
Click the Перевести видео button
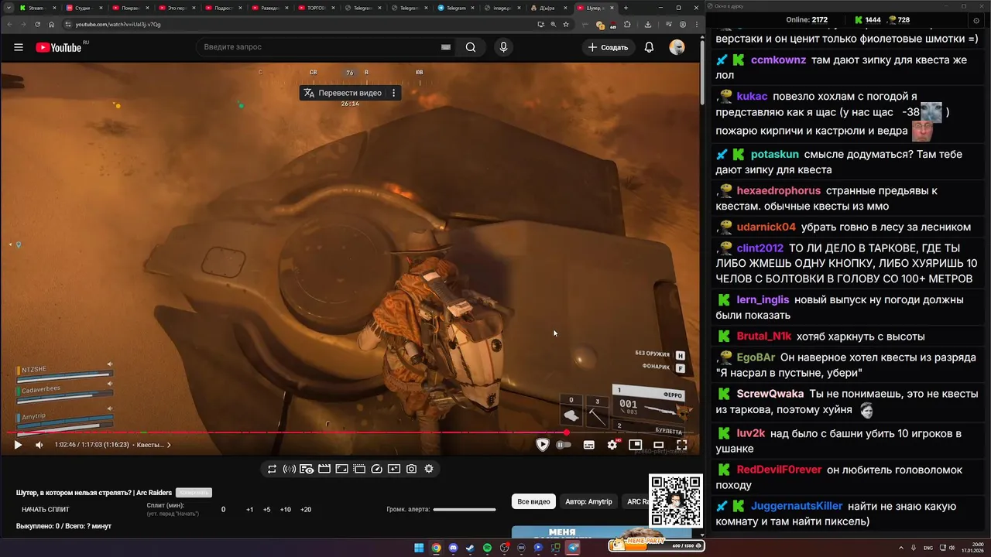(343, 93)
